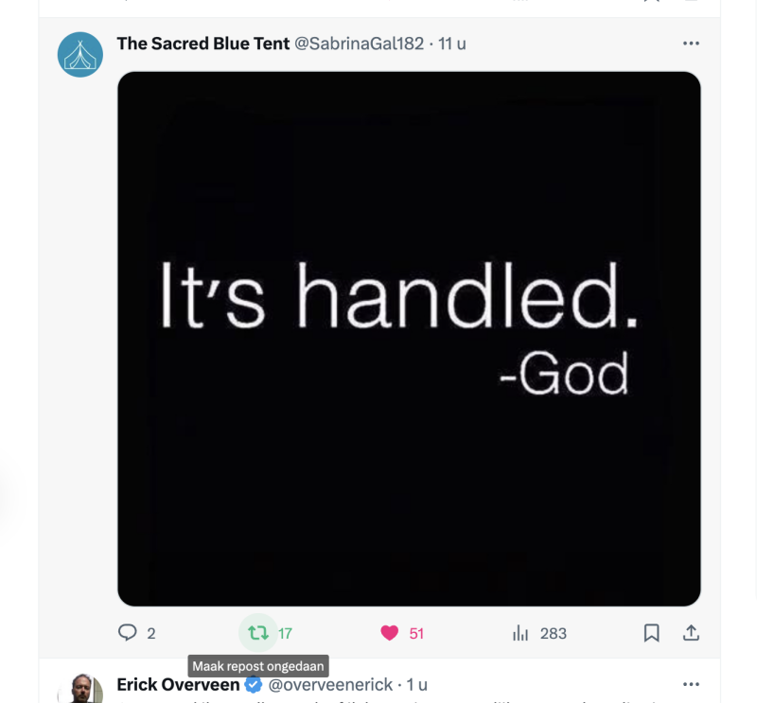Undo repost of the Sacred Blue Tent post
757x703 pixels.
(x=257, y=633)
